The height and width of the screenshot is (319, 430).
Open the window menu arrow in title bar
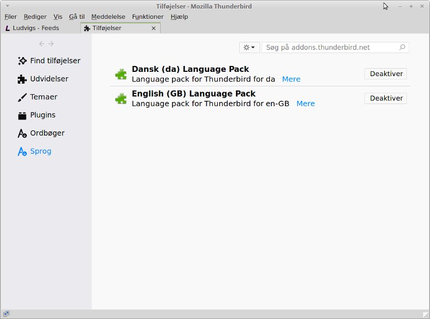click(x=8, y=6)
